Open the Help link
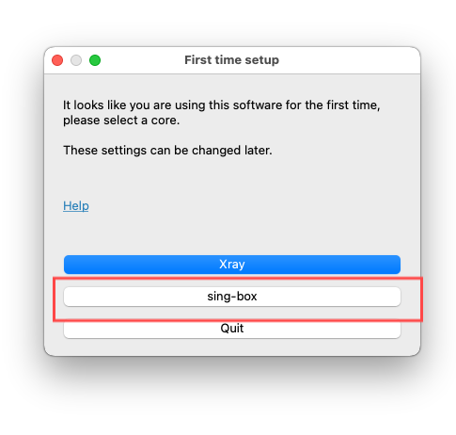The image size is (456, 435). [76, 206]
